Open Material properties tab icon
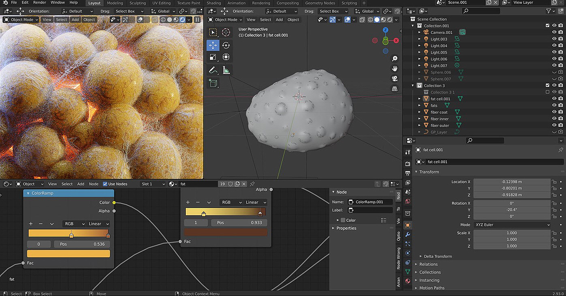Image resolution: width=566 pixels, height=296 pixels. [408, 281]
